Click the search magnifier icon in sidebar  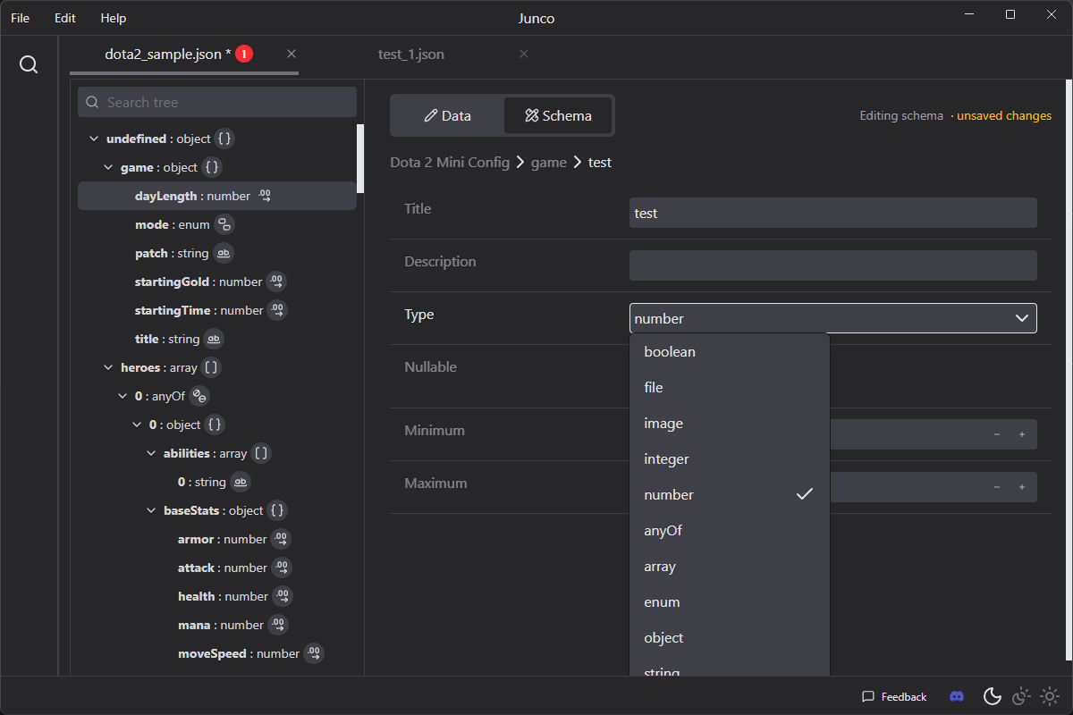(29, 65)
